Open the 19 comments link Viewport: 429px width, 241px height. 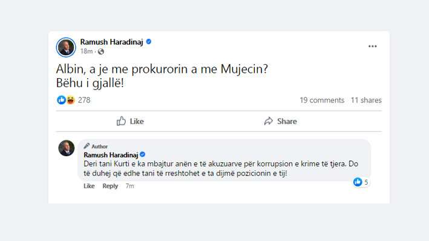click(322, 101)
